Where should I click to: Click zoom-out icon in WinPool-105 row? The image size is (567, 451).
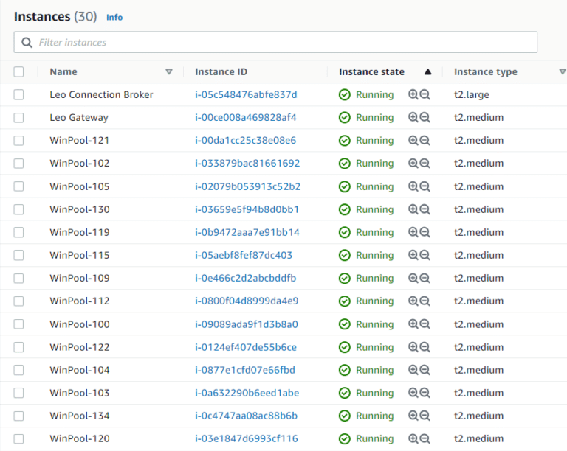pos(425,186)
